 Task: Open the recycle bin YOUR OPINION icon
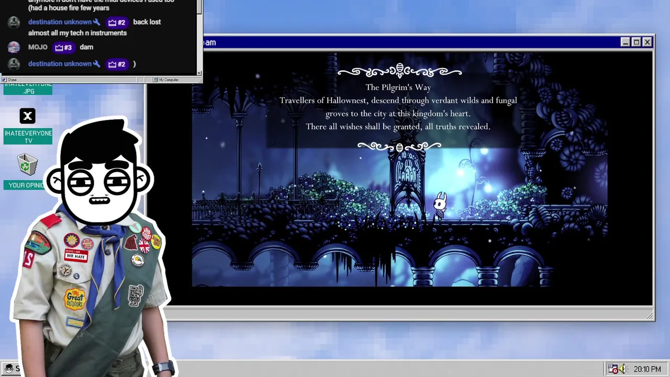(x=27, y=164)
